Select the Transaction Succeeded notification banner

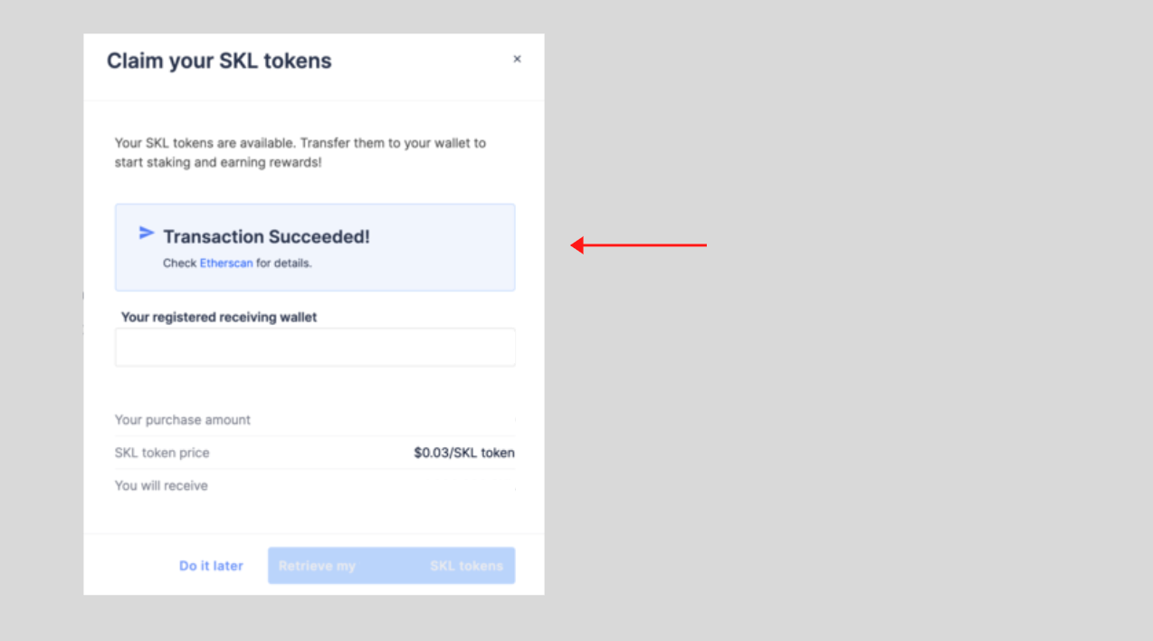pyautogui.click(x=315, y=246)
